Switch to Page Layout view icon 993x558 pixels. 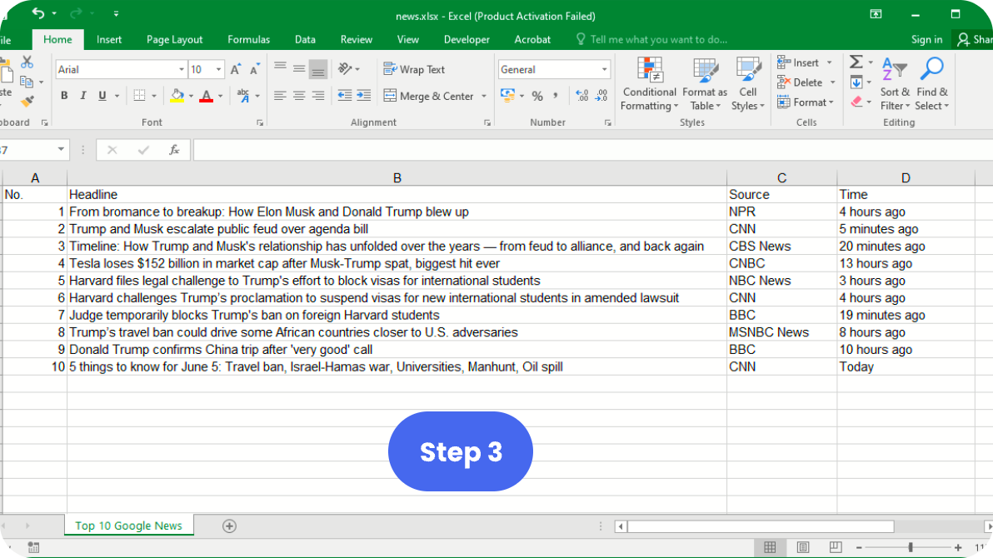[802, 547]
